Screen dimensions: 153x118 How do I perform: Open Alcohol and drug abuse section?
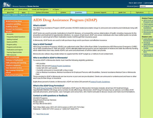pos(17,21)
